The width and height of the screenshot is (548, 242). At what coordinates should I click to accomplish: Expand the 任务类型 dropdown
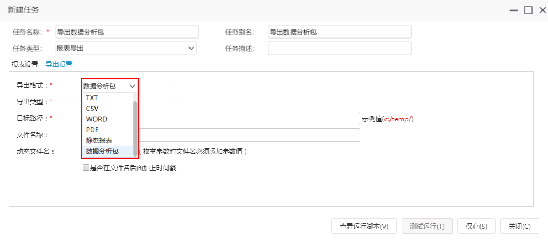pyautogui.click(x=126, y=48)
